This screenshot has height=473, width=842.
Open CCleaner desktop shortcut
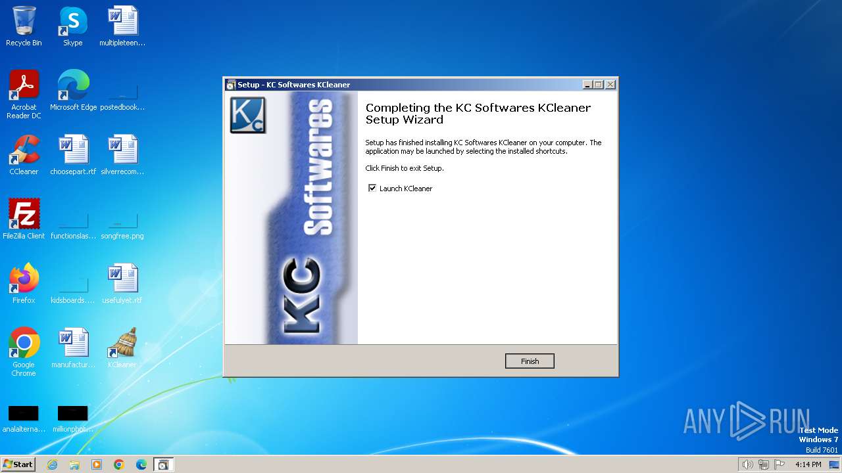pyautogui.click(x=24, y=155)
